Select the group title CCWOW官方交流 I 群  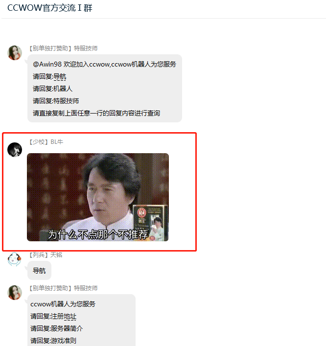click(50, 8)
